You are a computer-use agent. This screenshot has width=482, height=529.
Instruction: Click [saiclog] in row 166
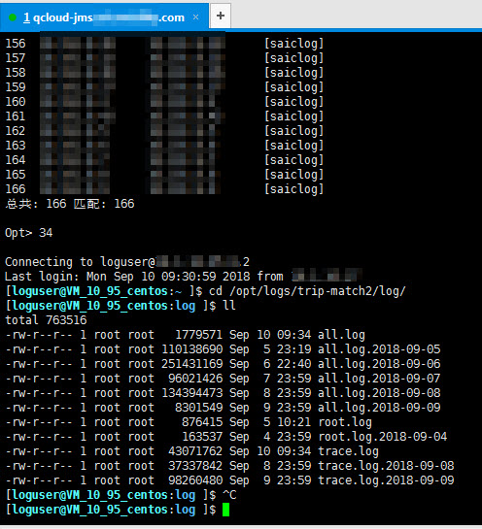point(293,189)
